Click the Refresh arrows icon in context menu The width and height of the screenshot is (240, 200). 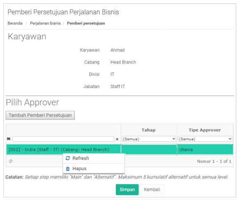pyautogui.click(x=68, y=158)
